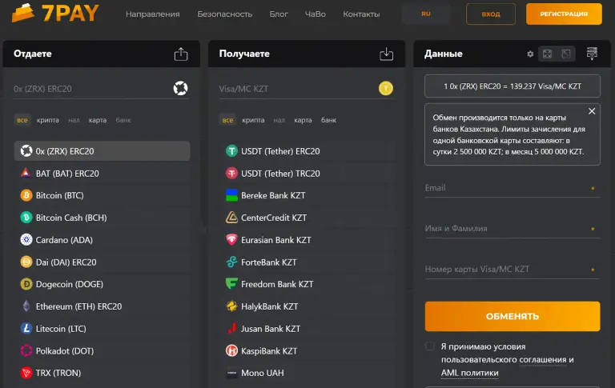The width and height of the screenshot is (615, 388).
Task: Click the Litecoin icon
Action: coord(26,329)
